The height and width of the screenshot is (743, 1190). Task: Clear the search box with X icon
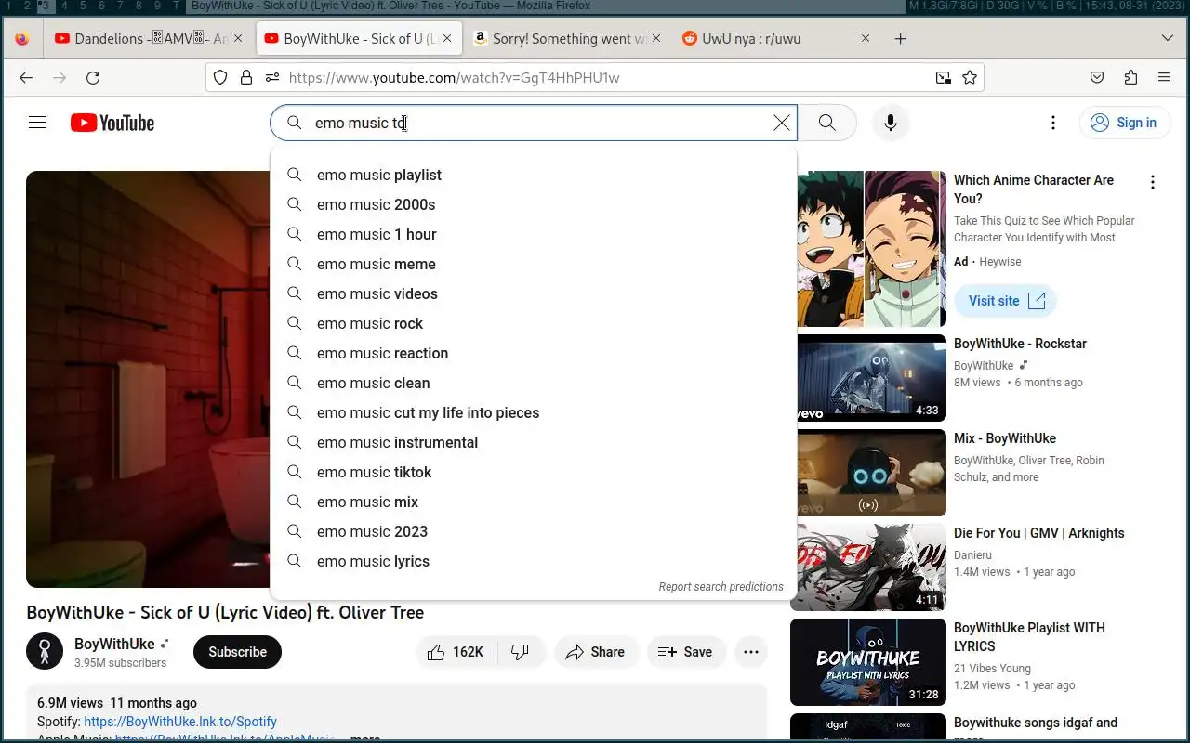point(782,123)
